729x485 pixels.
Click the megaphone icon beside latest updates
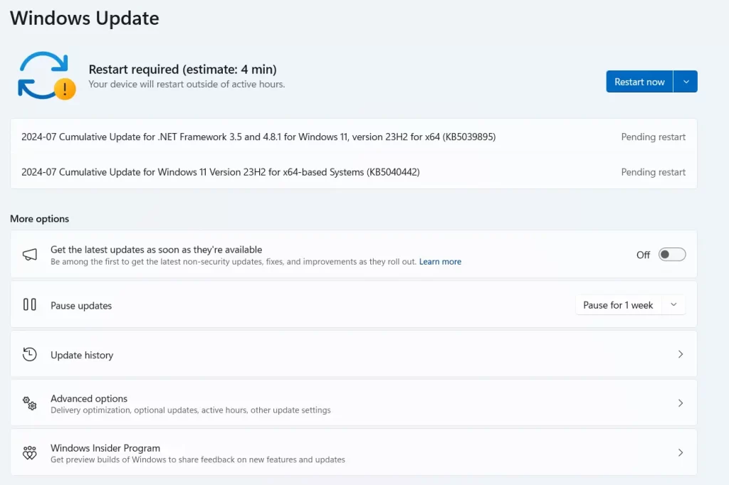(30, 255)
